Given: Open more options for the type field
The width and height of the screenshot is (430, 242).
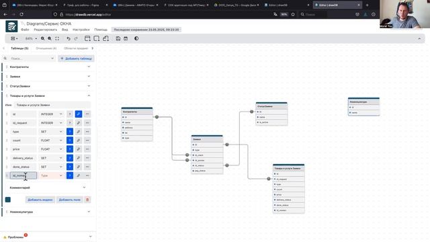Looking at the screenshot, I should point(87,132).
